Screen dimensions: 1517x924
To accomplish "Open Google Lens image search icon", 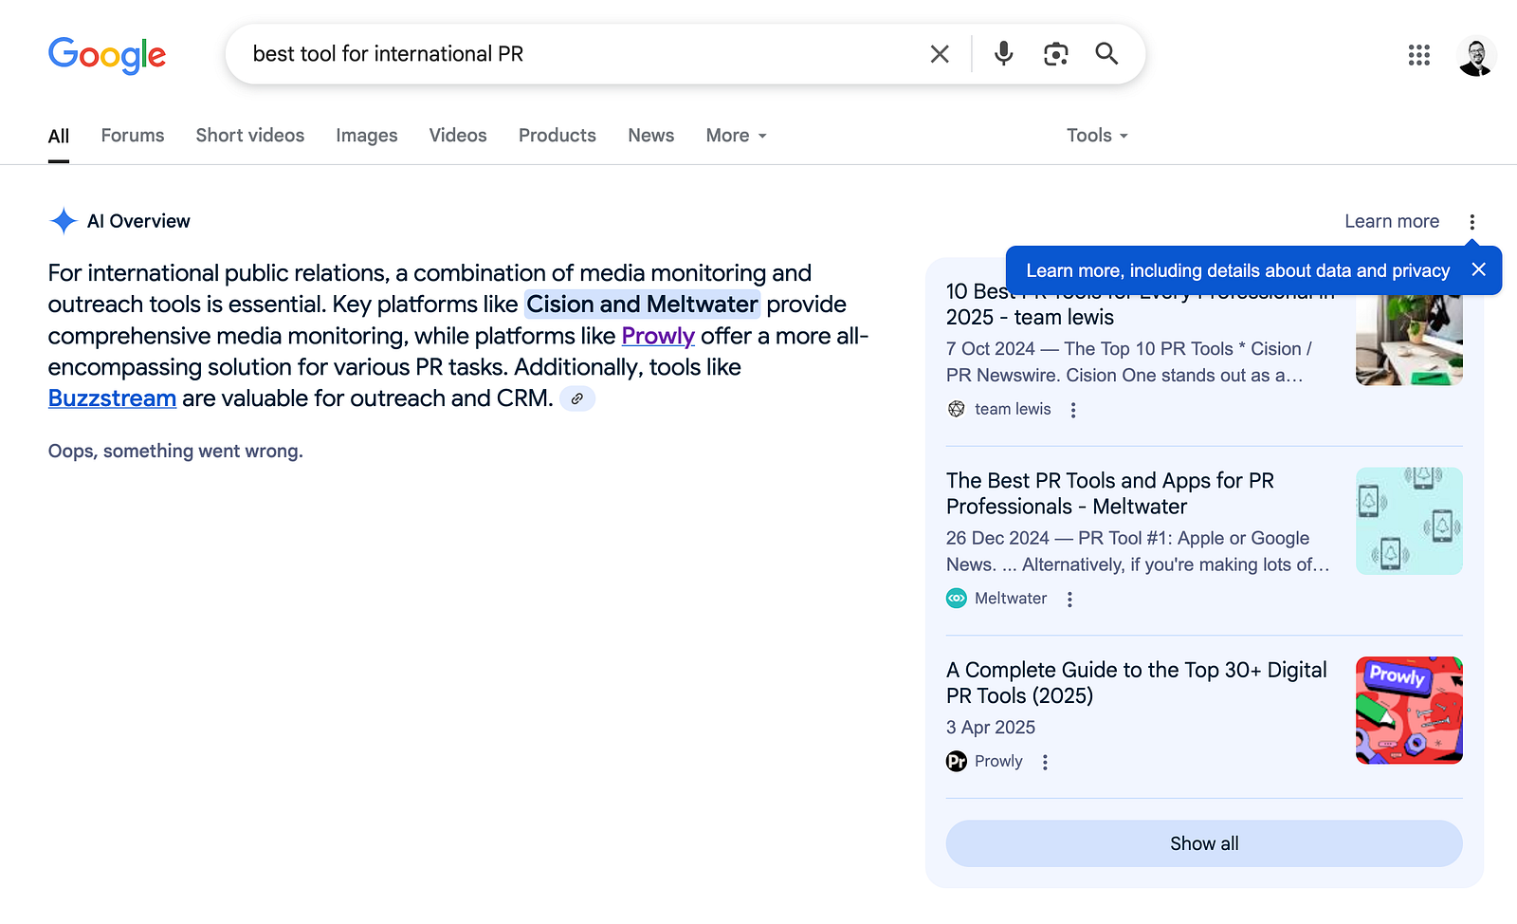I will point(1055,54).
